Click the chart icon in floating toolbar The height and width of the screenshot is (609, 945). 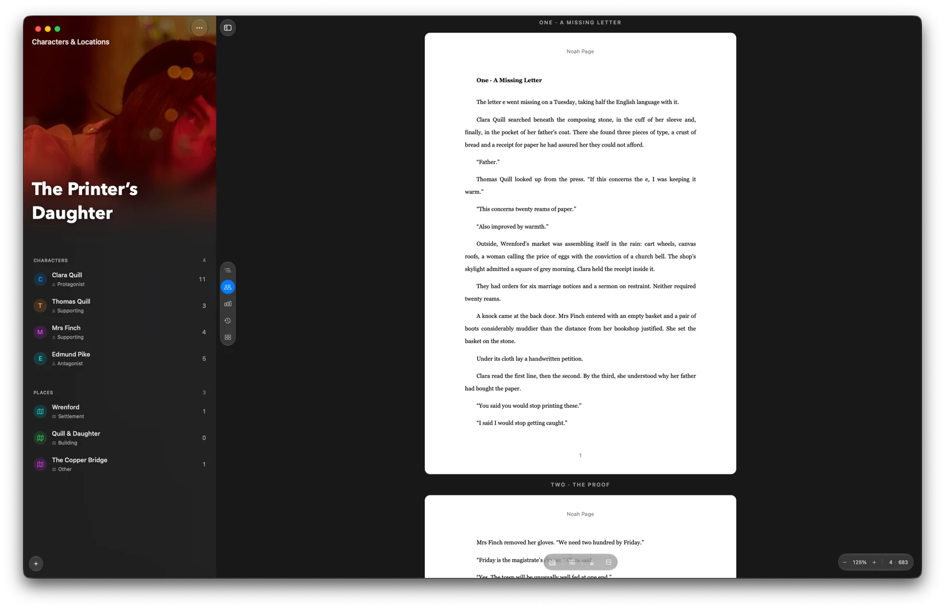(x=552, y=562)
